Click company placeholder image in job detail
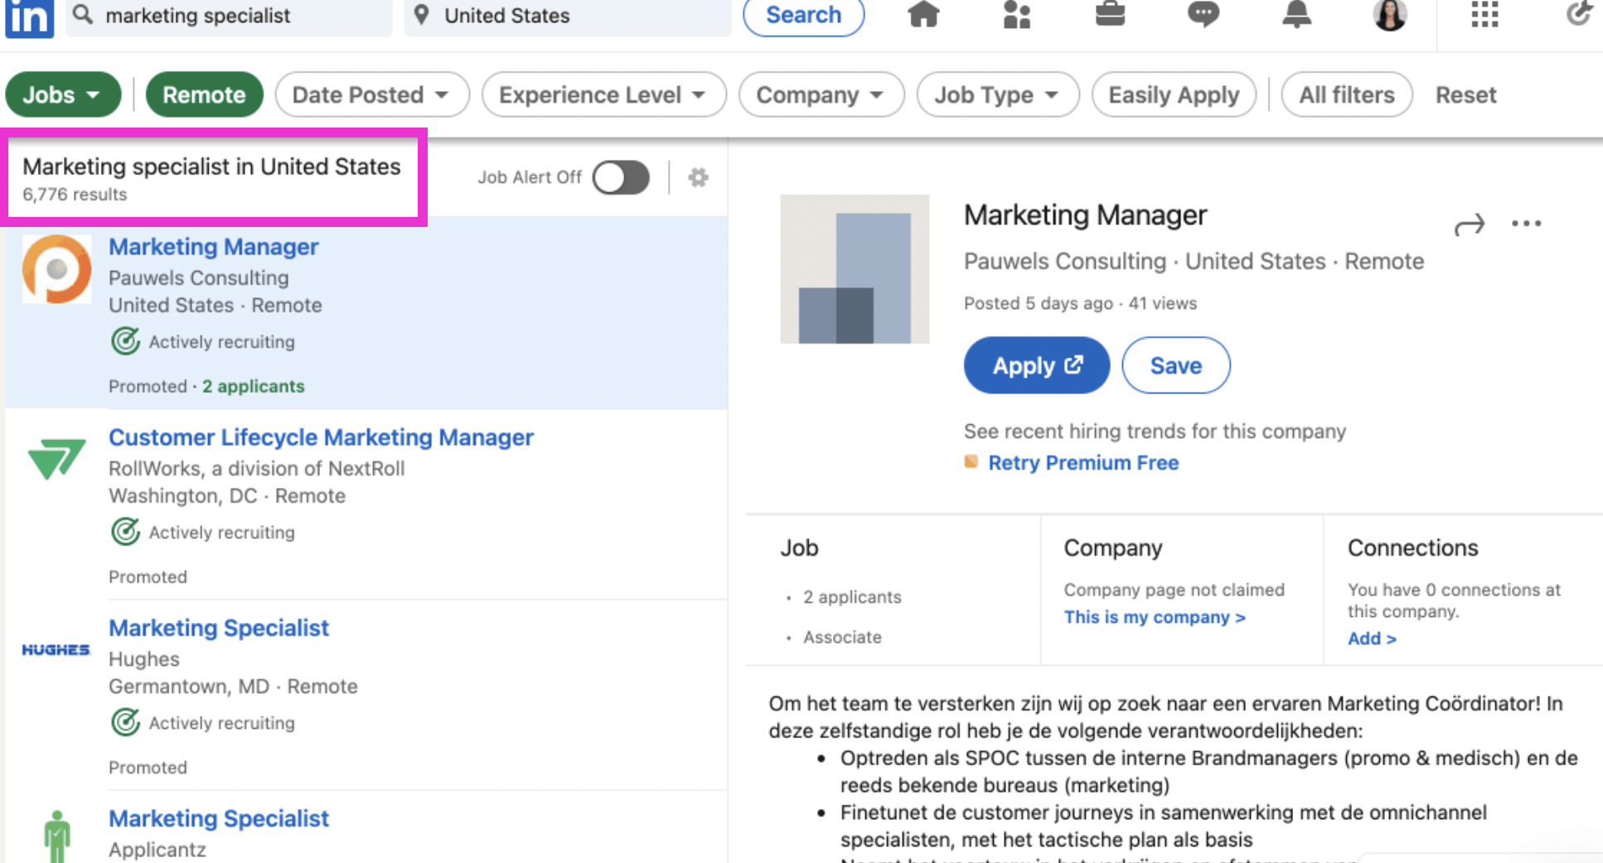 point(855,269)
